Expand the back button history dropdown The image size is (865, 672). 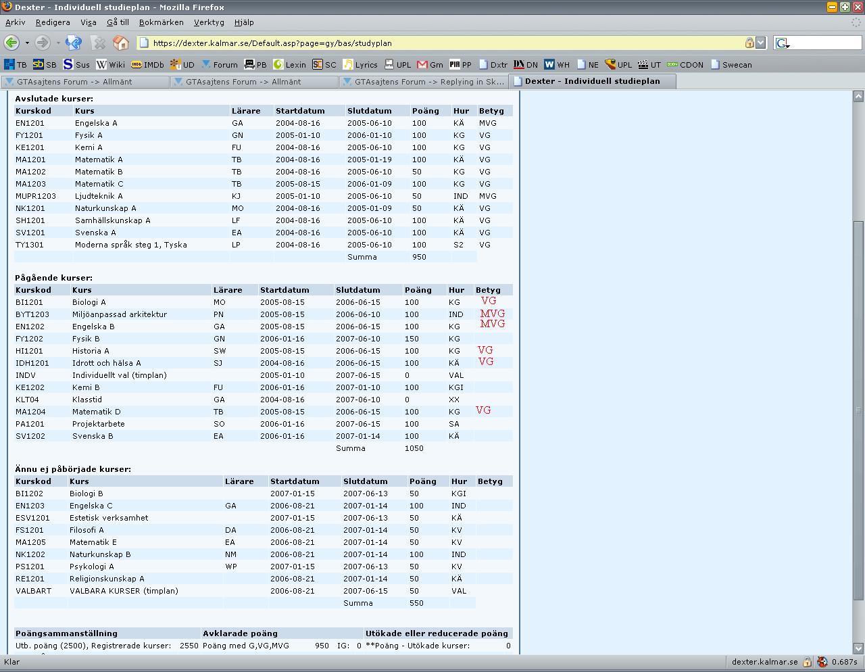pyautogui.click(x=27, y=43)
